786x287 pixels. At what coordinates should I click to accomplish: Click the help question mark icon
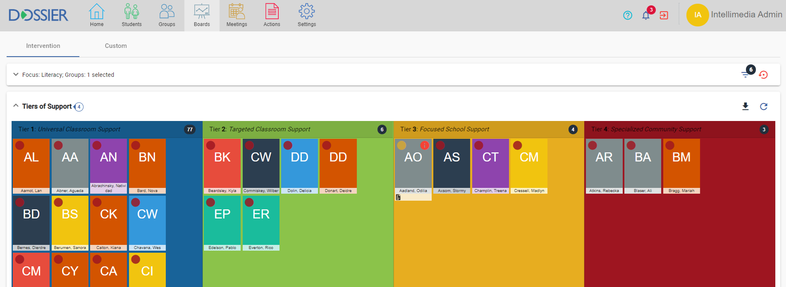(x=628, y=16)
